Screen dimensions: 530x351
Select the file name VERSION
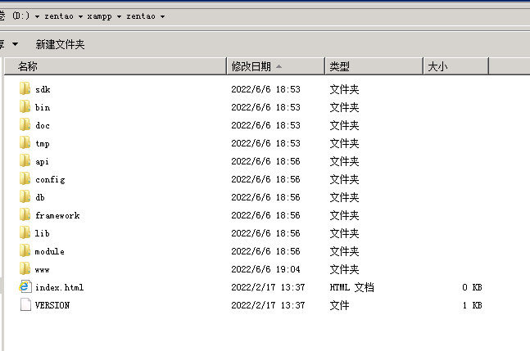click(x=52, y=305)
